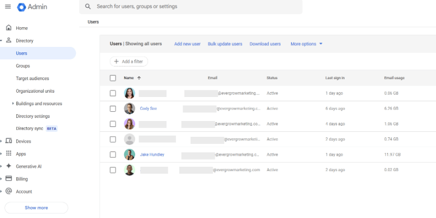436x218 pixels.
Task: Check Jake Hundley's row checkbox
Action: click(x=113, y=154)
